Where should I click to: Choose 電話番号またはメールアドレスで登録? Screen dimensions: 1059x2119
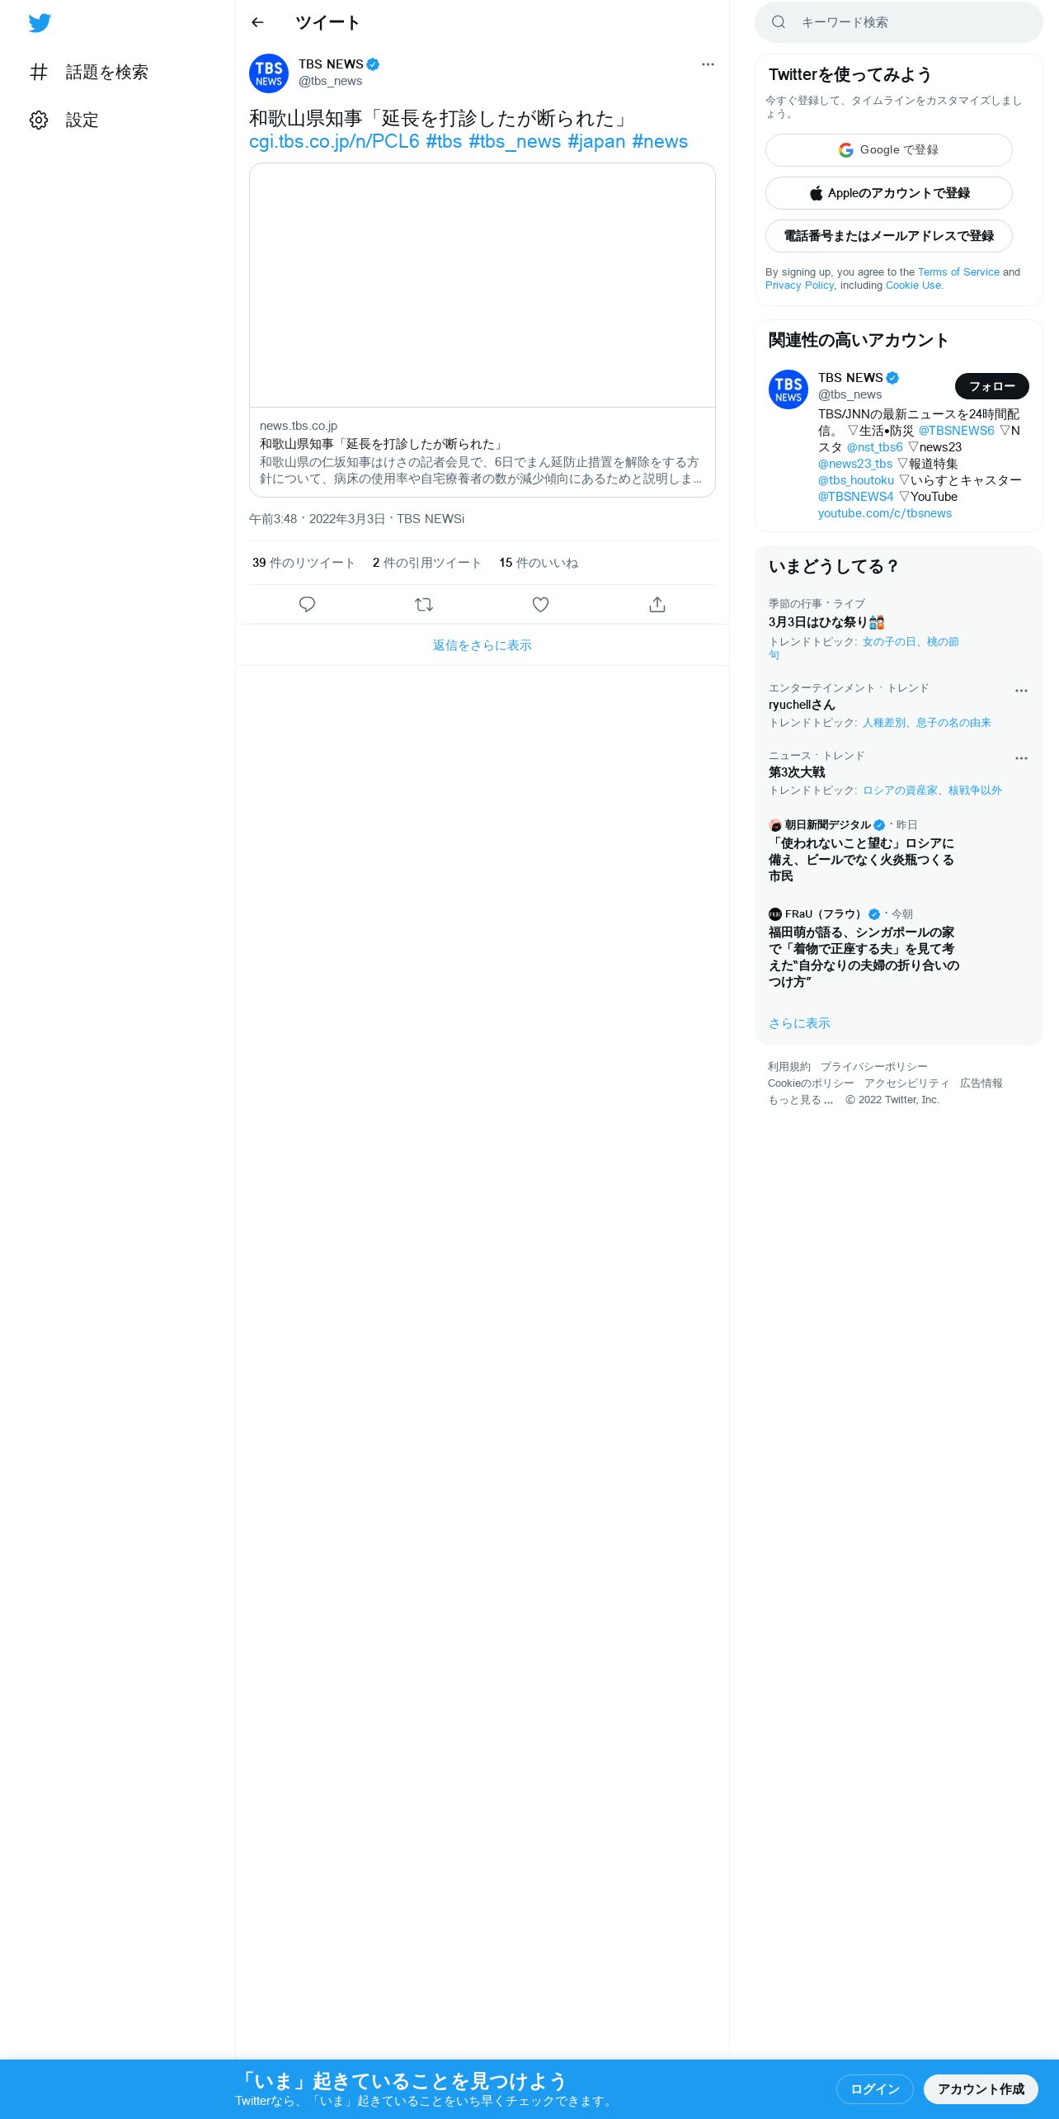click(889, 236)
